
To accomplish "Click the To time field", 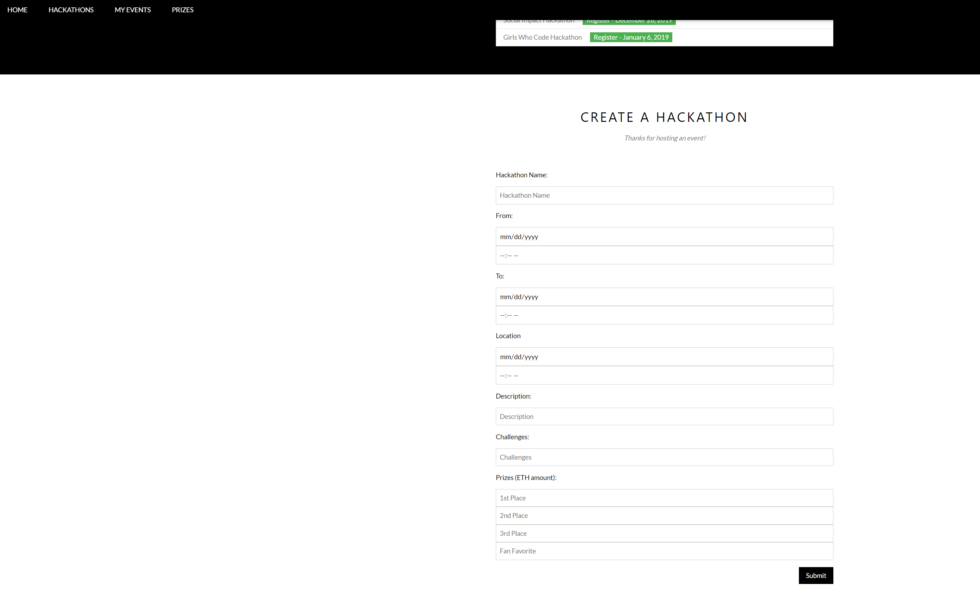I will tap(664, 315).
